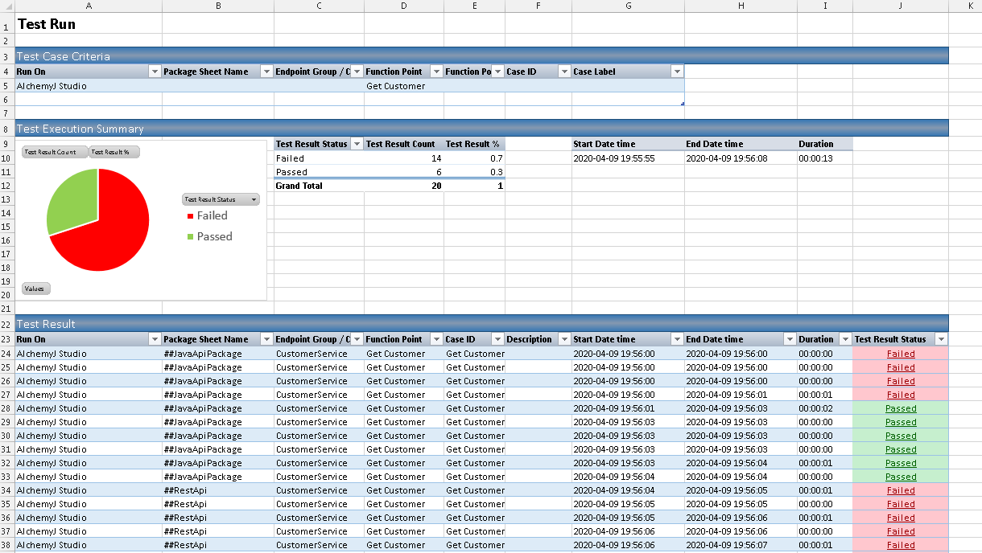The width and height of the screenshot is (982, 553).
Task: Open Run On filter in Test Case Criteria
Action: click(x=155, y=72)
